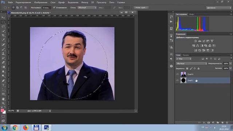Open the opacity slider dropdown arrow
The height and width of the screenshot is (131, 233).
point(230,64)
